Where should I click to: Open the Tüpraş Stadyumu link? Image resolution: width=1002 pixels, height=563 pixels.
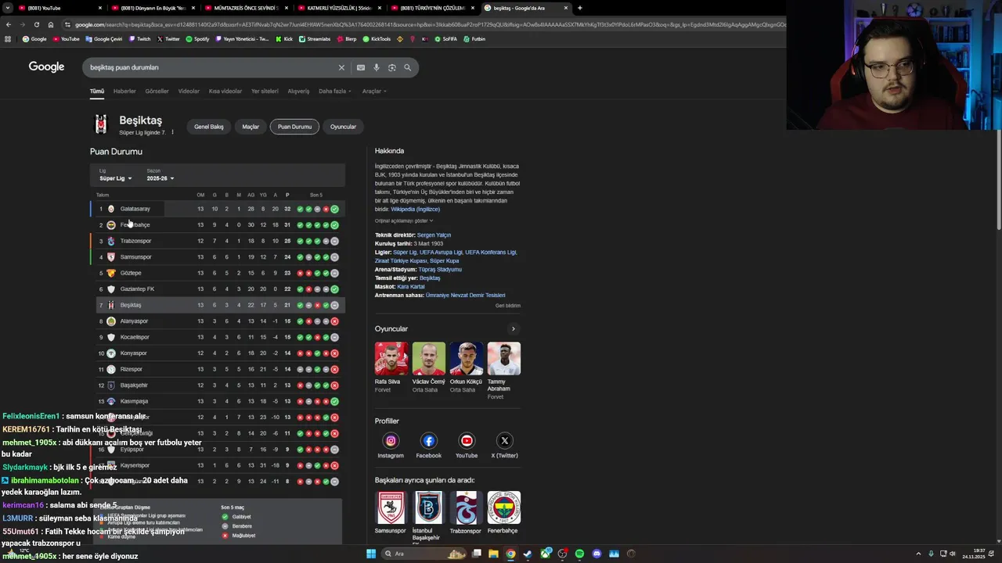[440, 270]
